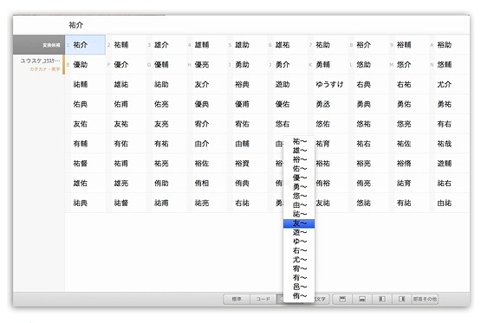Choose 悠〜 from the popup list

299,196
